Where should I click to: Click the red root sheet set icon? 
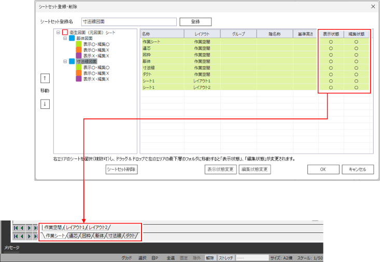coord(65,33)
